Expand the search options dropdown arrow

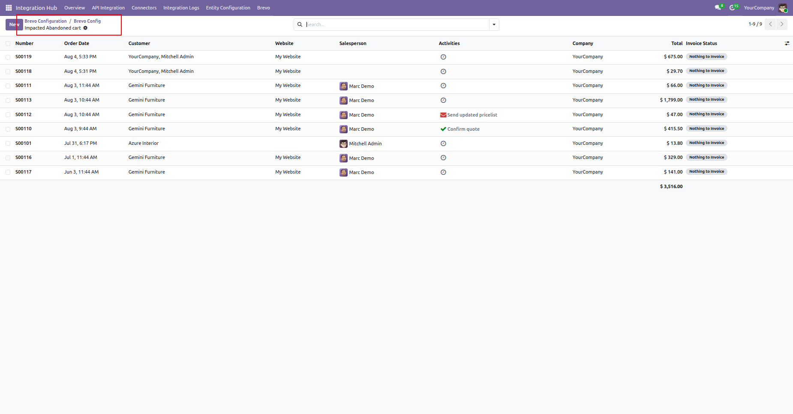click(494, 24)
